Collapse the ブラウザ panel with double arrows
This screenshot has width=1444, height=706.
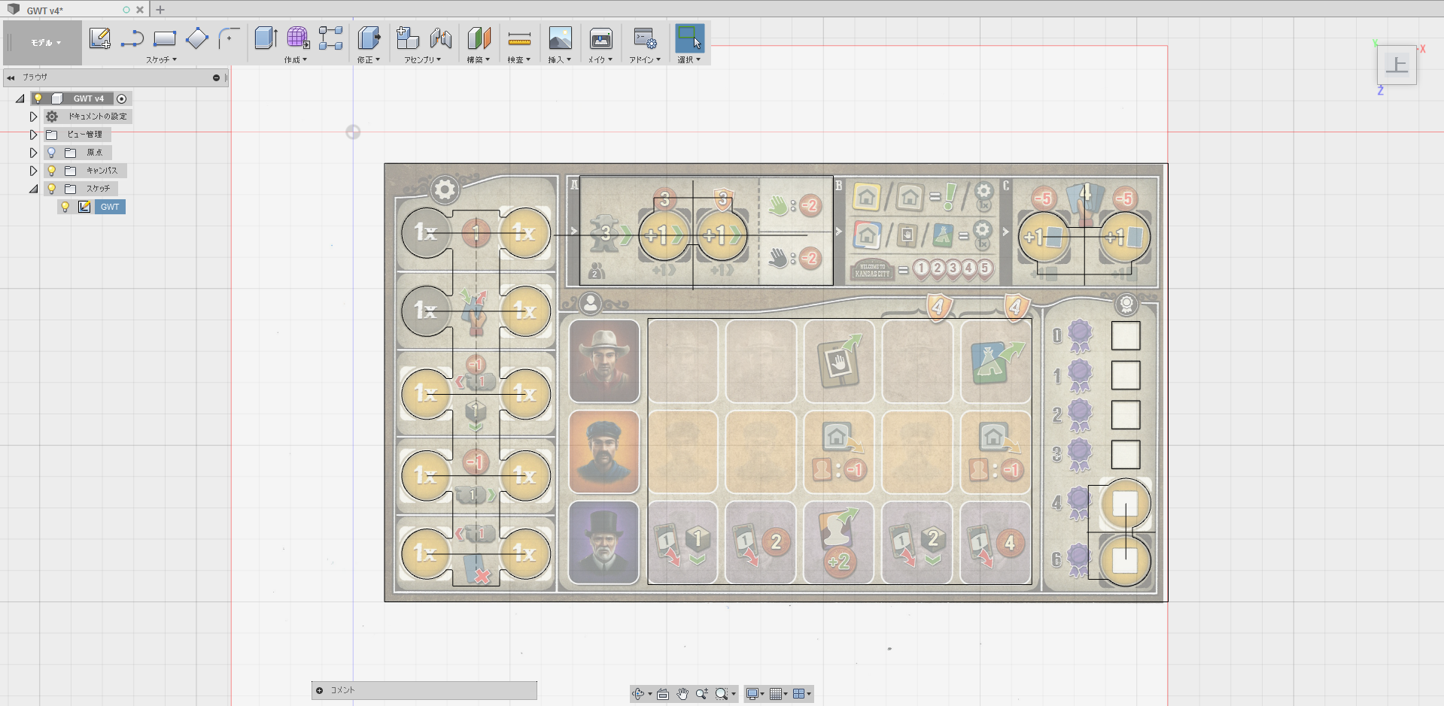point(11,77)
